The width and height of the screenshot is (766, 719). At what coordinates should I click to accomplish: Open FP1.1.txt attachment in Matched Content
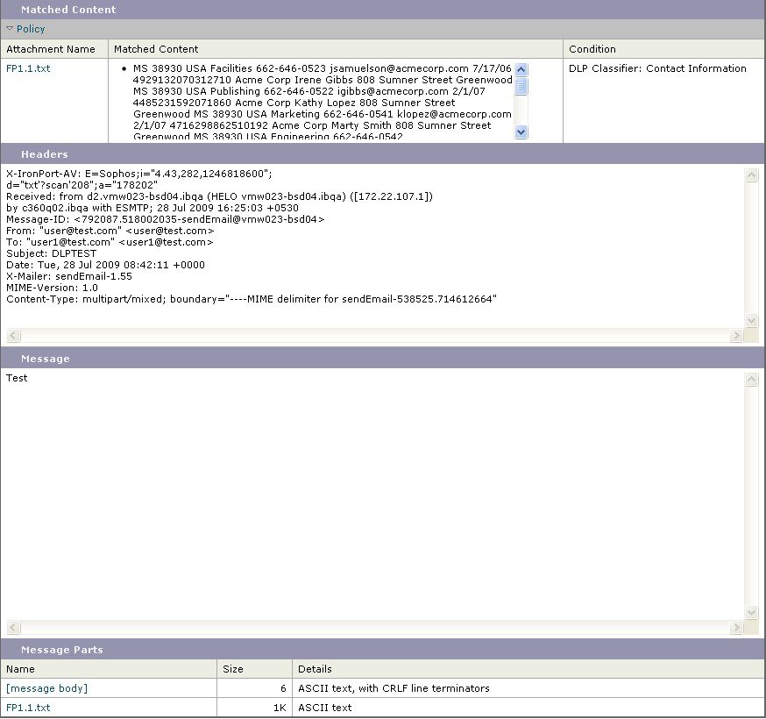click(28, 68)
